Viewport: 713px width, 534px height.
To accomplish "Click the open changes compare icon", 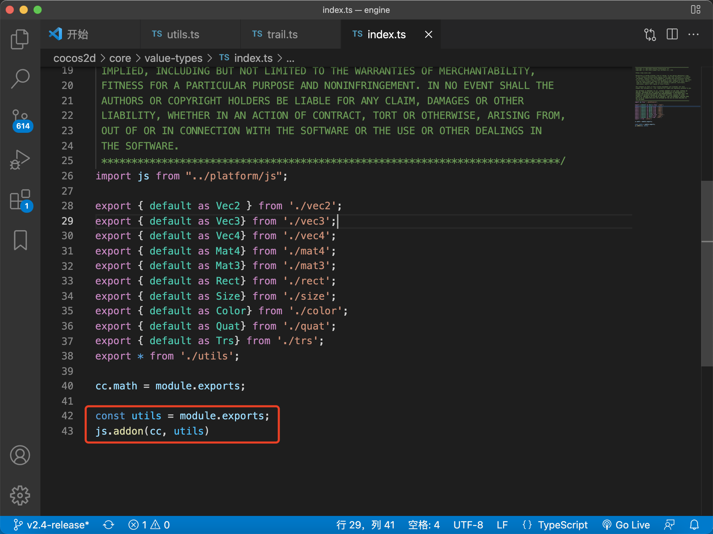I will [650, 34].
